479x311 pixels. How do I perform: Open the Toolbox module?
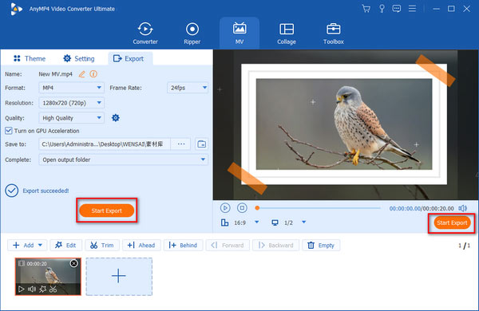coord(333,33)
